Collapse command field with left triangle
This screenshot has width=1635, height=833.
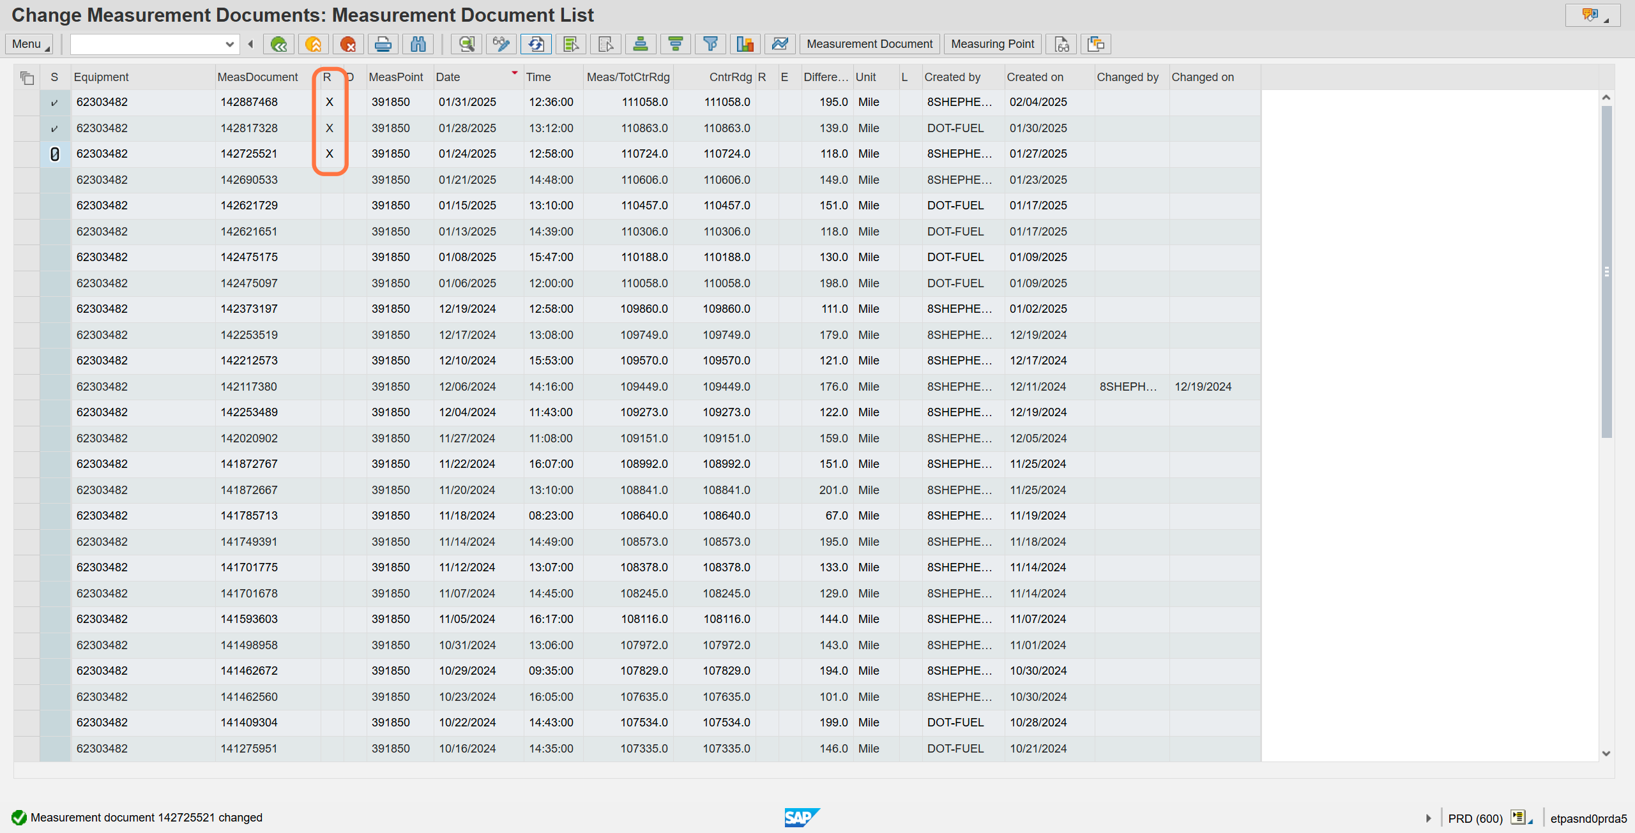point(250,44)
